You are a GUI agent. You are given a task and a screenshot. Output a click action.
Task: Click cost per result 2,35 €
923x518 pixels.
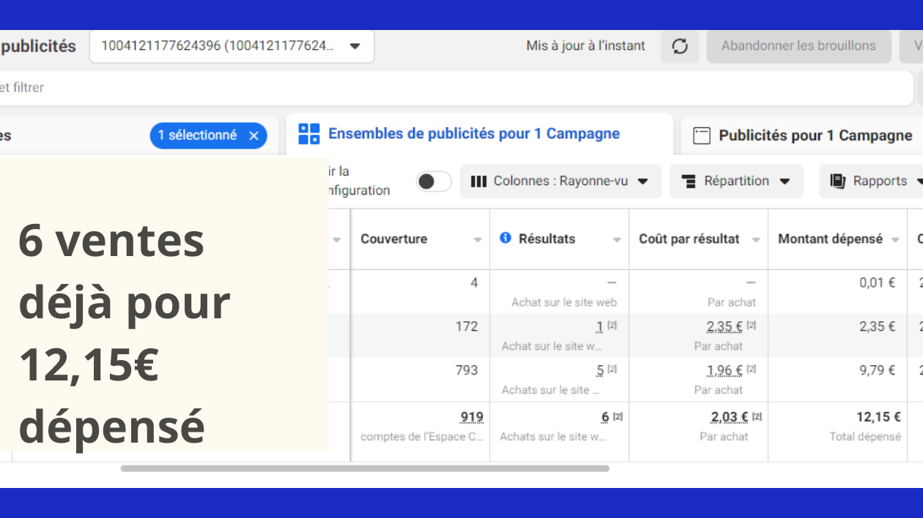(x=724, y=327)
